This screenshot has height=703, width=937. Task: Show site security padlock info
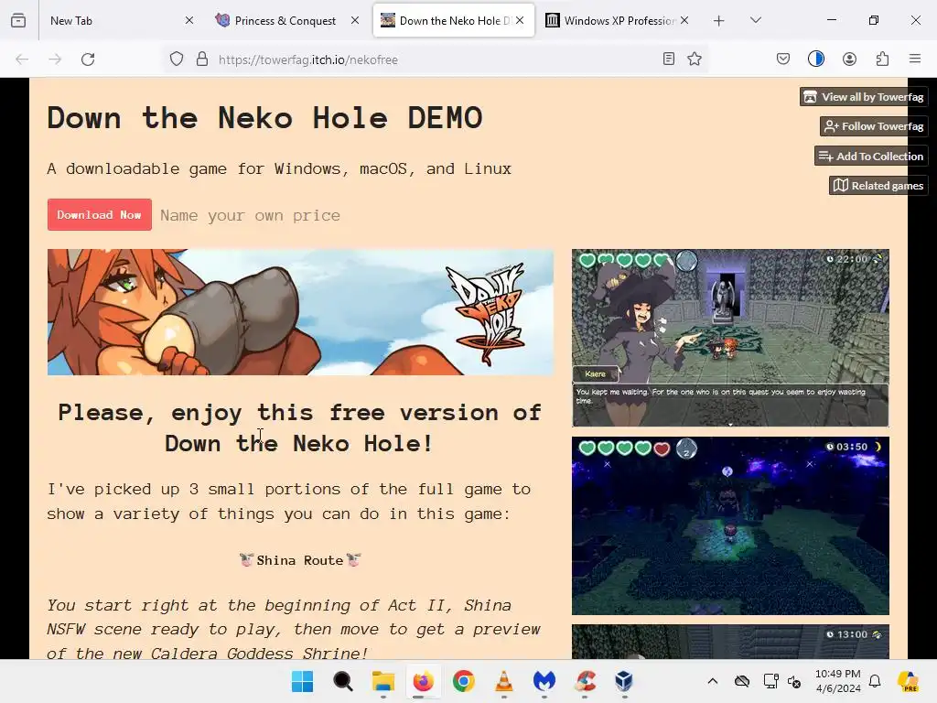pos(202,59)
